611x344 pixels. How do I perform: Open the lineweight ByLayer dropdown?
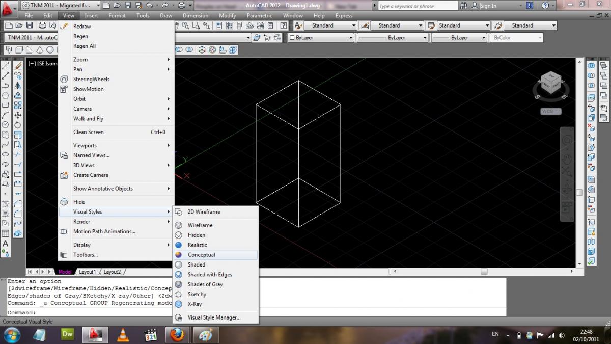point(459,38)
